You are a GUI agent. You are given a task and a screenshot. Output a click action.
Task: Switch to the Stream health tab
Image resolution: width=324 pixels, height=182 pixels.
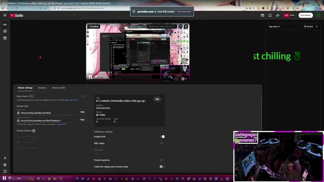[x=58, y=88]
